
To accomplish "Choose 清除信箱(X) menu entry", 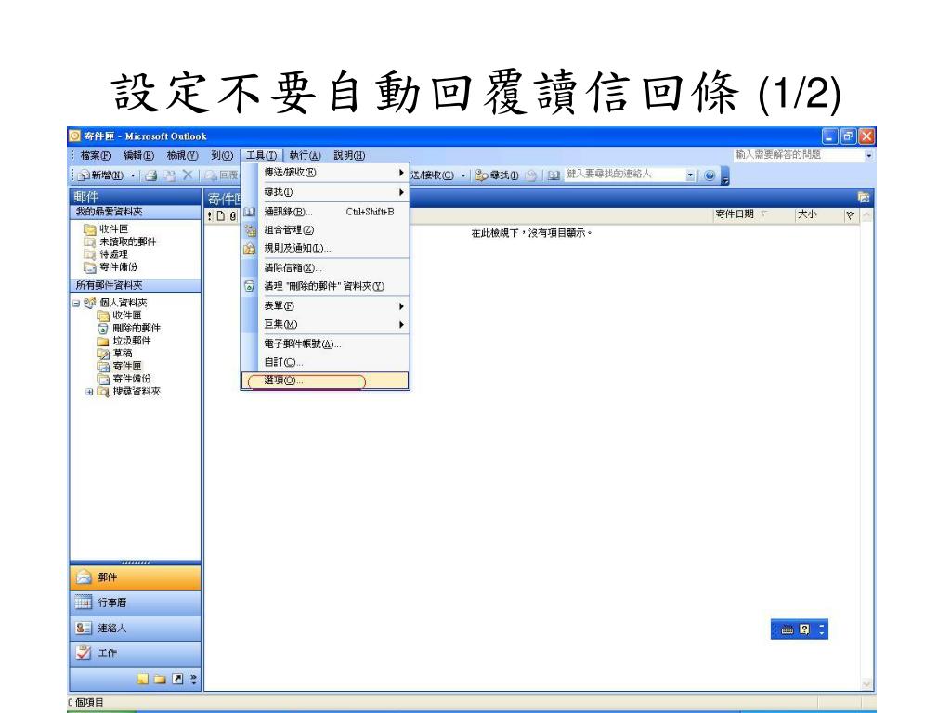I will 325,267.
